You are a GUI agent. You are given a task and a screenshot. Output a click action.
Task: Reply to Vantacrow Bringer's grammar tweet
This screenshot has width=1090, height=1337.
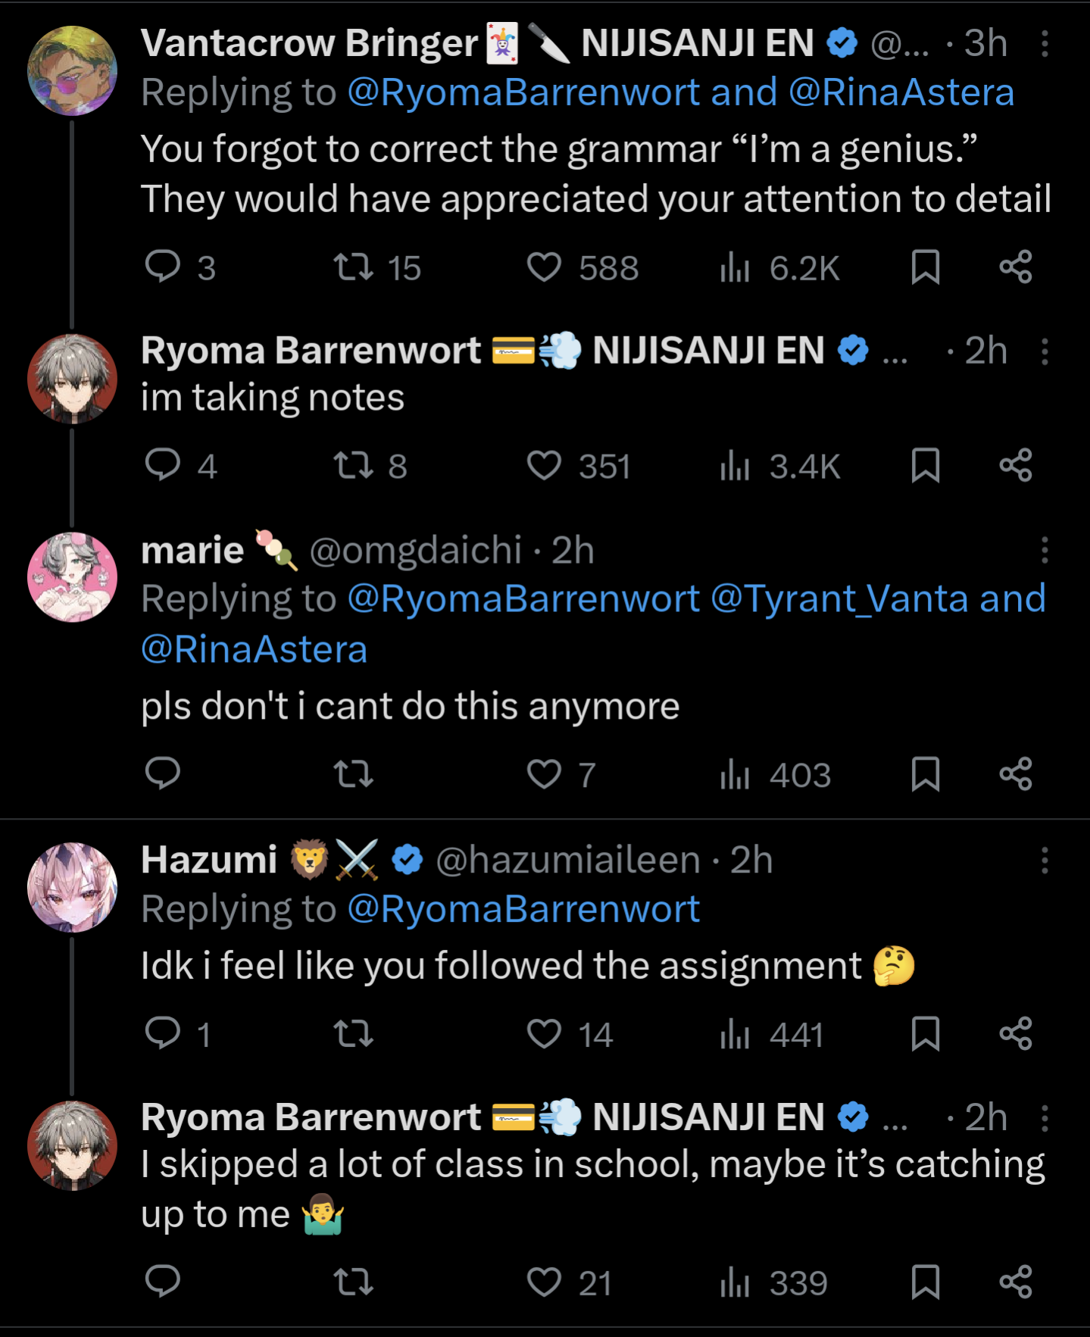coord(163,267)
